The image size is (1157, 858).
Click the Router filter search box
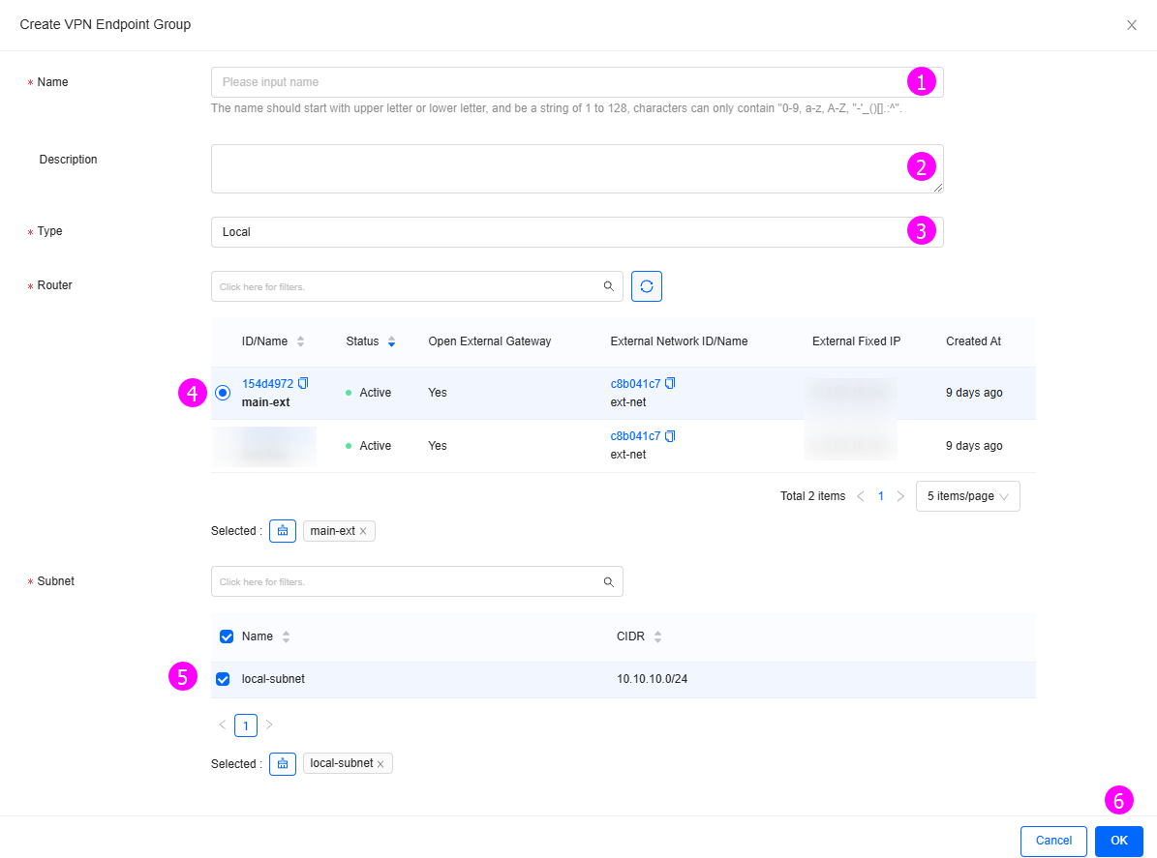pos(417,286)
